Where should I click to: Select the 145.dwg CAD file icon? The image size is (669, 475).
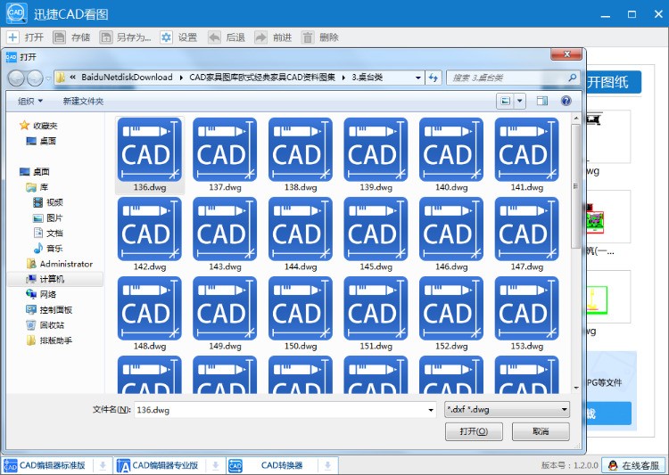(376, 229)
